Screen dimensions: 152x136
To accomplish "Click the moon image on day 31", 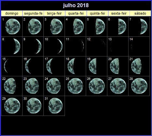I will (55, 105).
